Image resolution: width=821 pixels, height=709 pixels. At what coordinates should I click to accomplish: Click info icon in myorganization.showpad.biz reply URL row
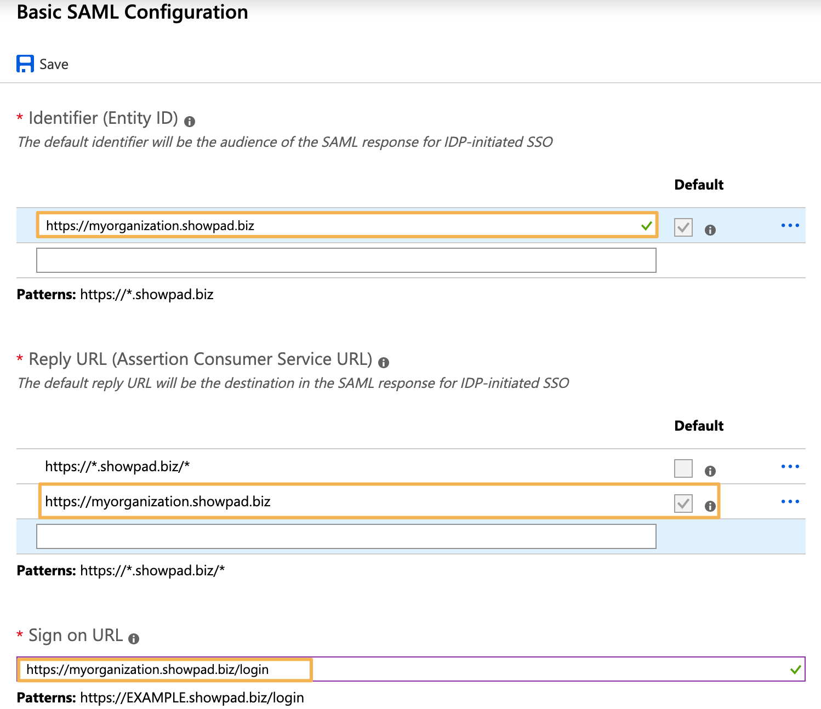(x=710, y=506)
